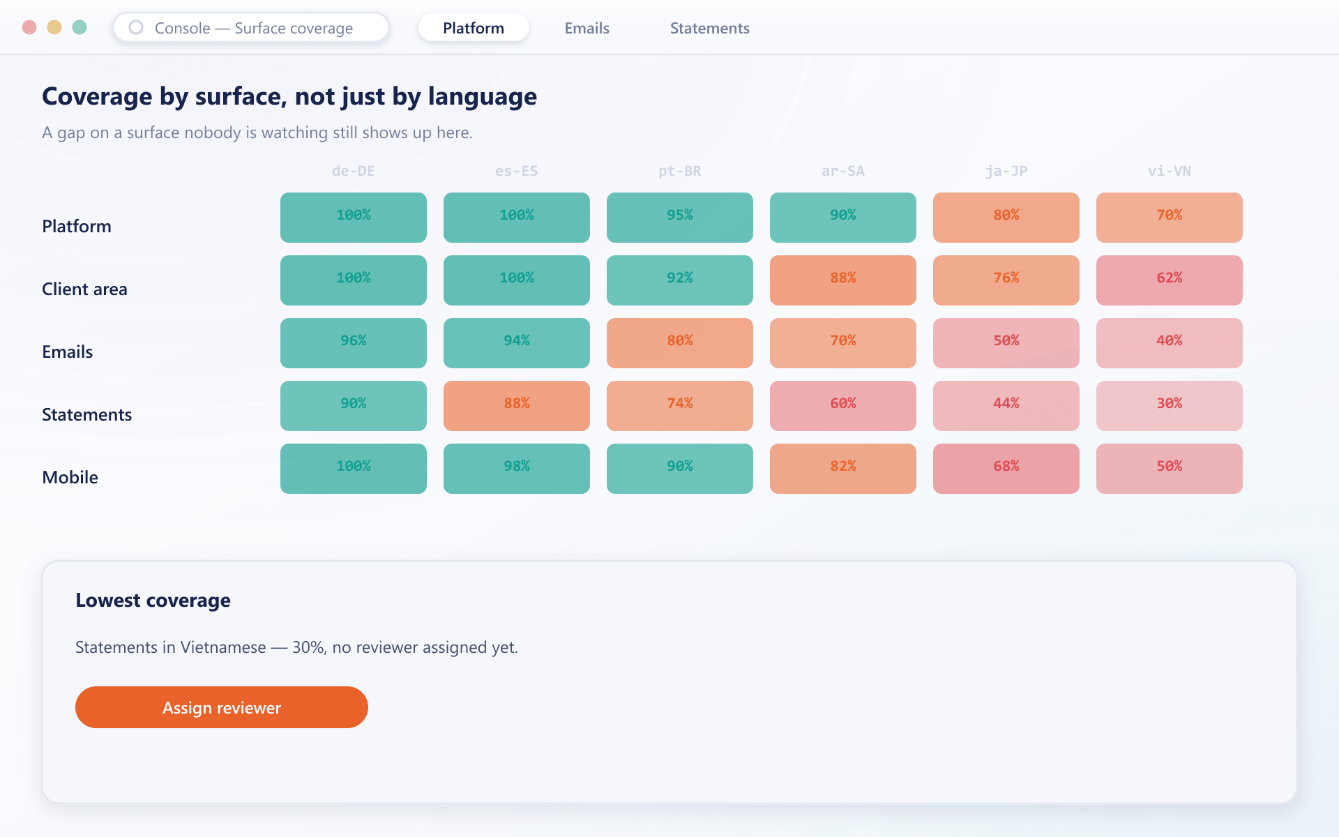Click the Console — Surface coverage address field
The height and width of the screenshot is (837, 1339).
pos(251,28)
